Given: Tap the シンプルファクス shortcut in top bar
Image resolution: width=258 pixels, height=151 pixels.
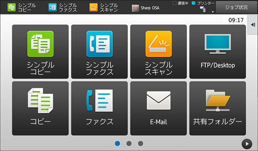Looking at the screenshot, I should (x=63, y=7).
